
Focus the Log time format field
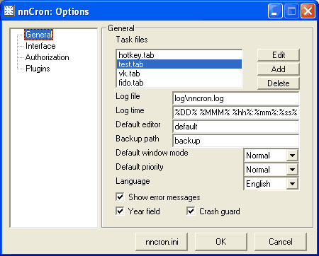[x=235, y=112]
